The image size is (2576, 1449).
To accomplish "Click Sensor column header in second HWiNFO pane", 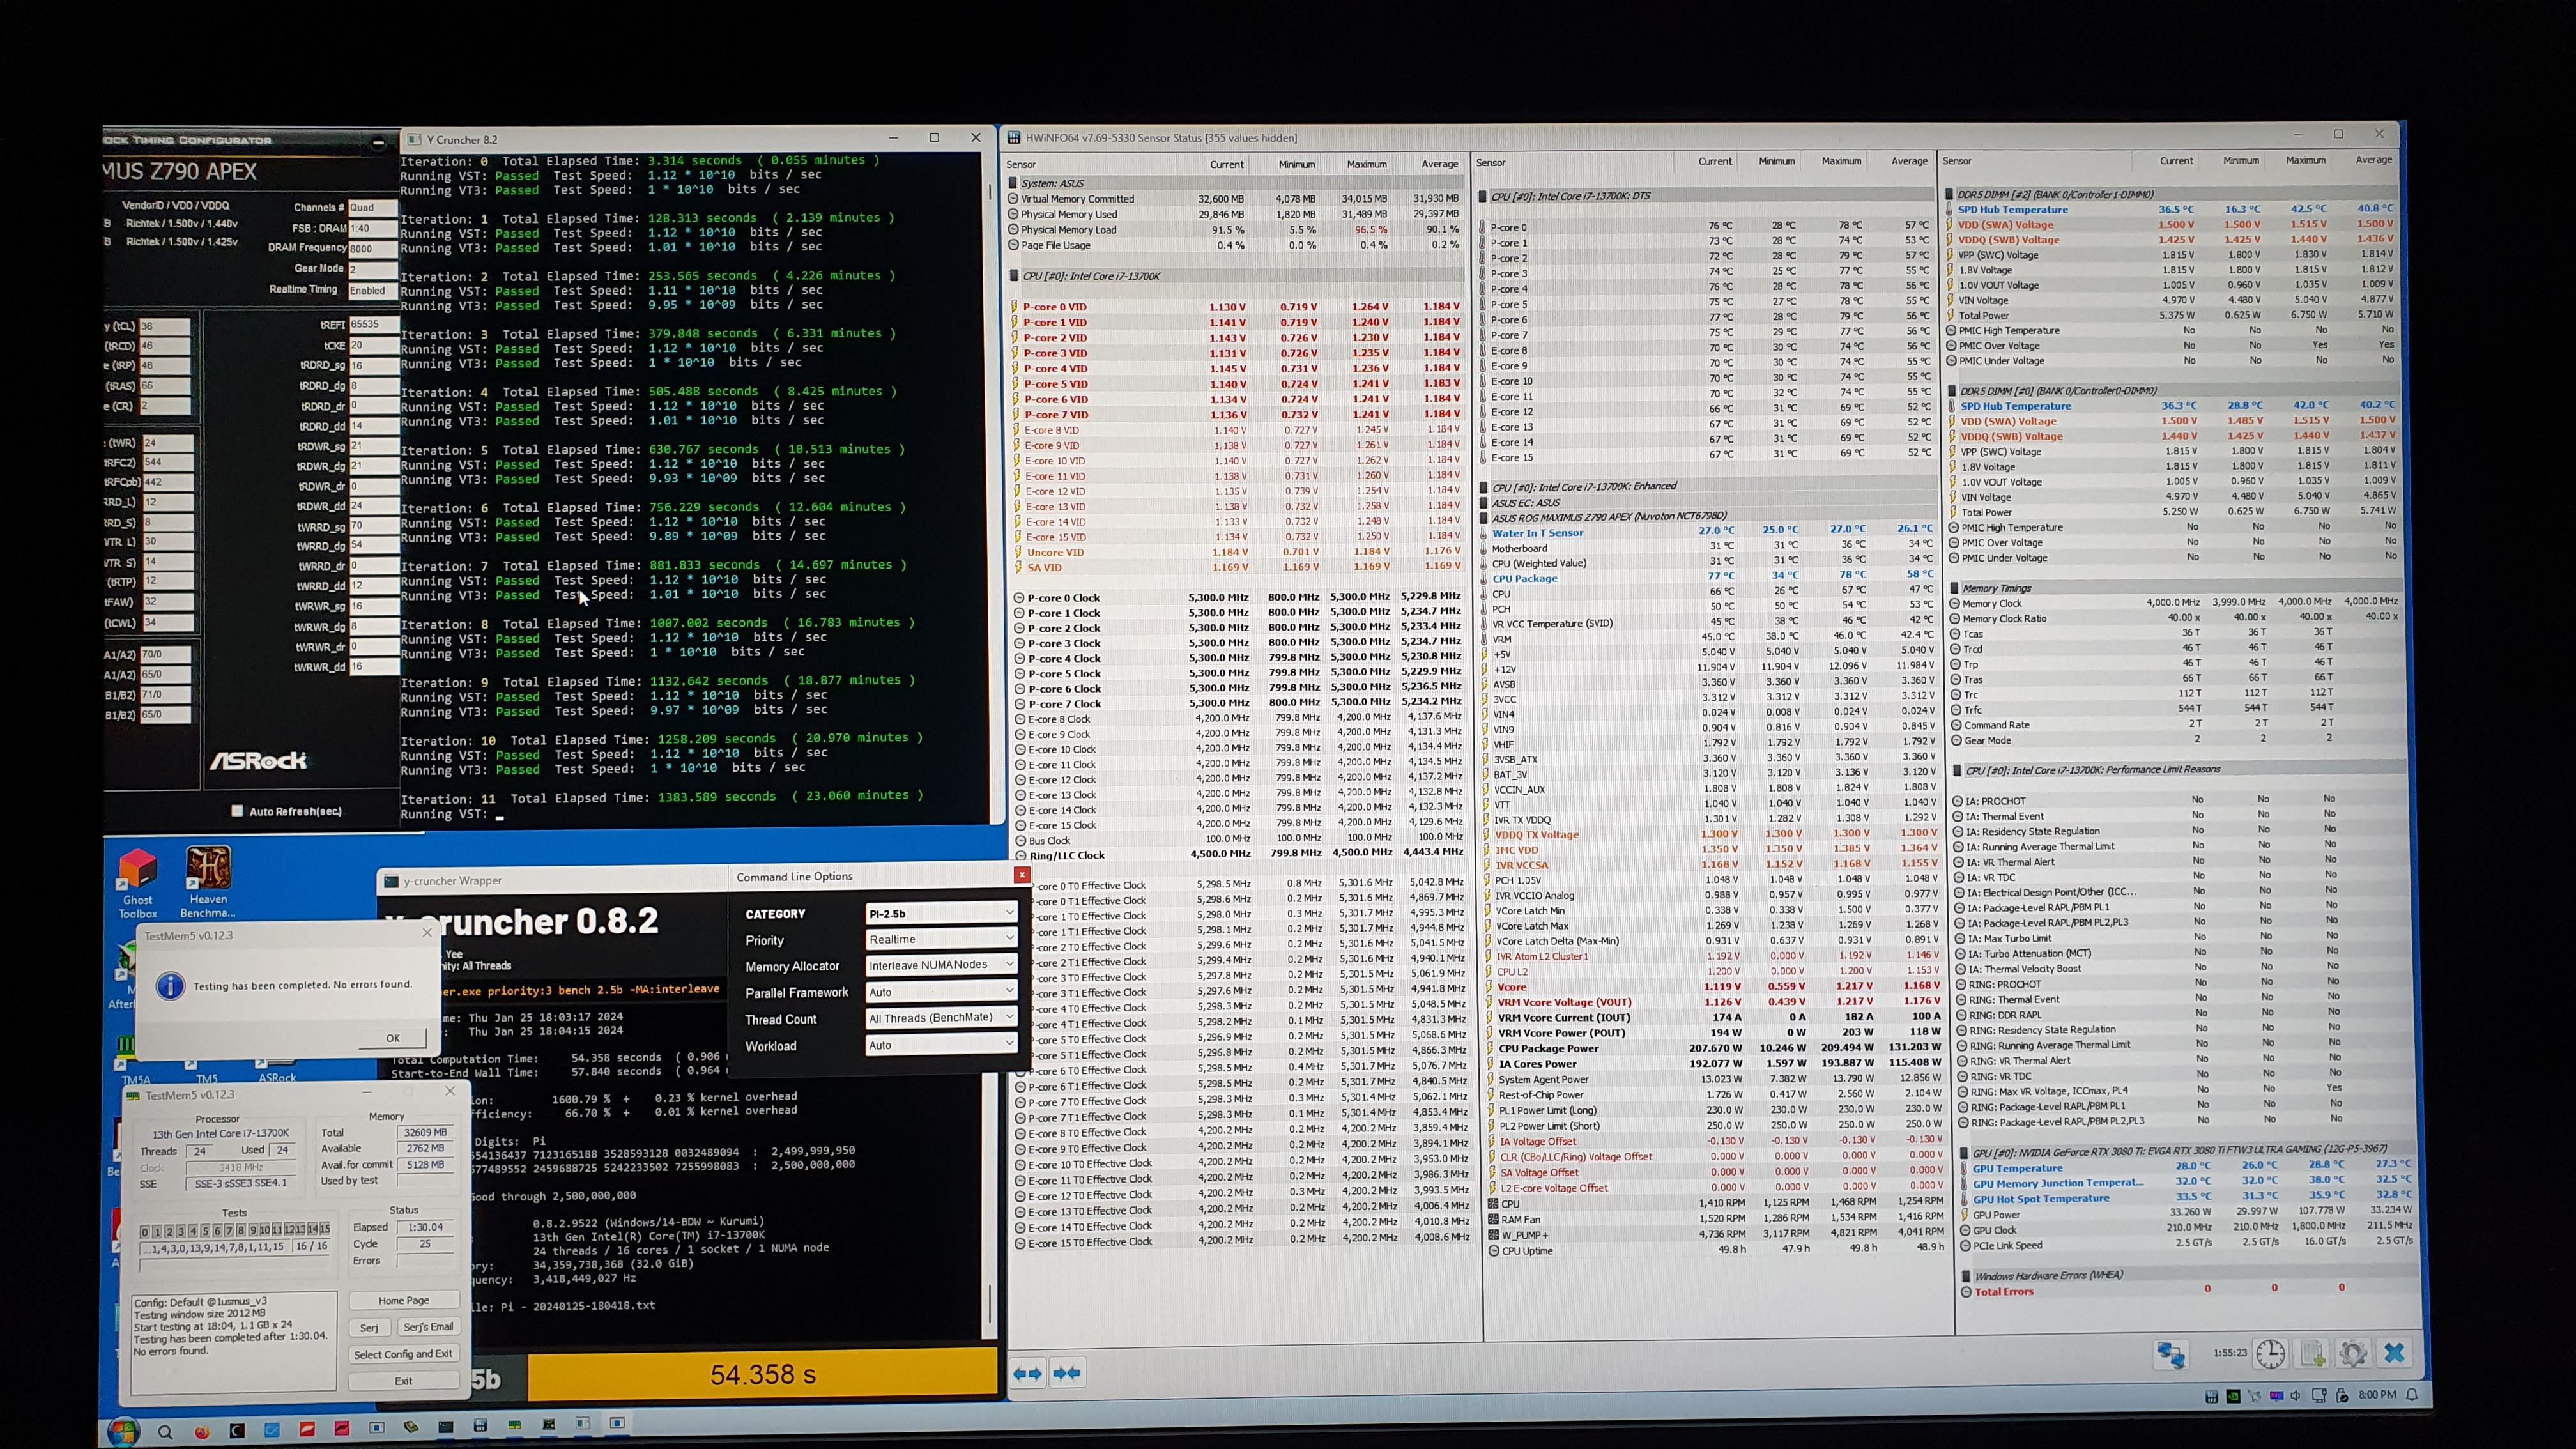I will tap(1490, 162).
